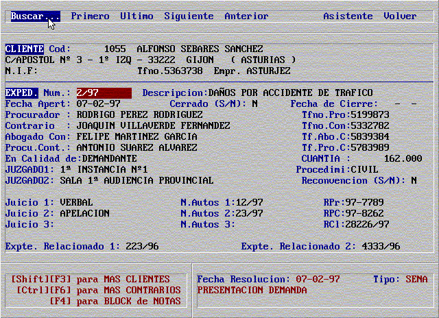439x318 pixels.
Task: Click Juicio 1 value VERBAL
Action: point(76,202)
